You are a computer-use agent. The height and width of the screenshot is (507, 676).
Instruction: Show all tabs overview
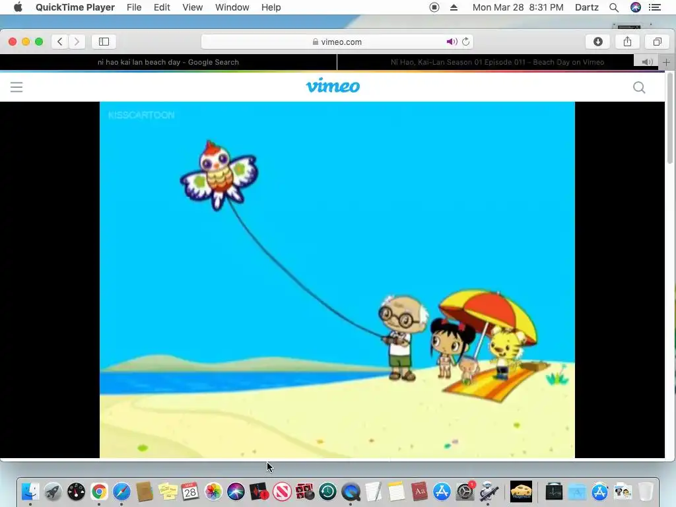657,42
